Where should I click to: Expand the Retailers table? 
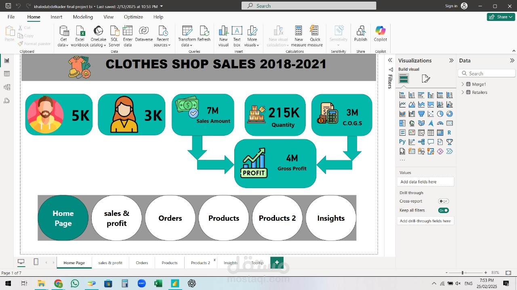click(x=462, y=92)
